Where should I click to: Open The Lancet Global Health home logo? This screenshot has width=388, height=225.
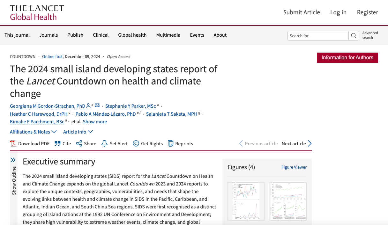click(x=37, y=13)
